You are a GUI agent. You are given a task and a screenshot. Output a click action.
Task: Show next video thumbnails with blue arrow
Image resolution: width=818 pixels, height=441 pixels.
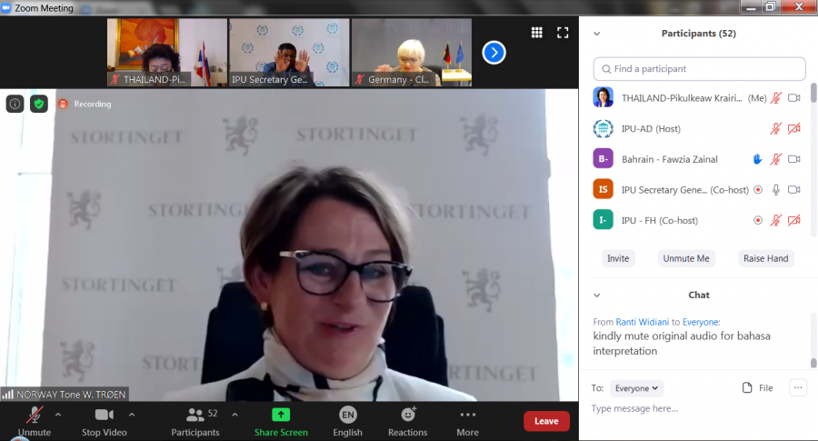[x=494, y=53]
